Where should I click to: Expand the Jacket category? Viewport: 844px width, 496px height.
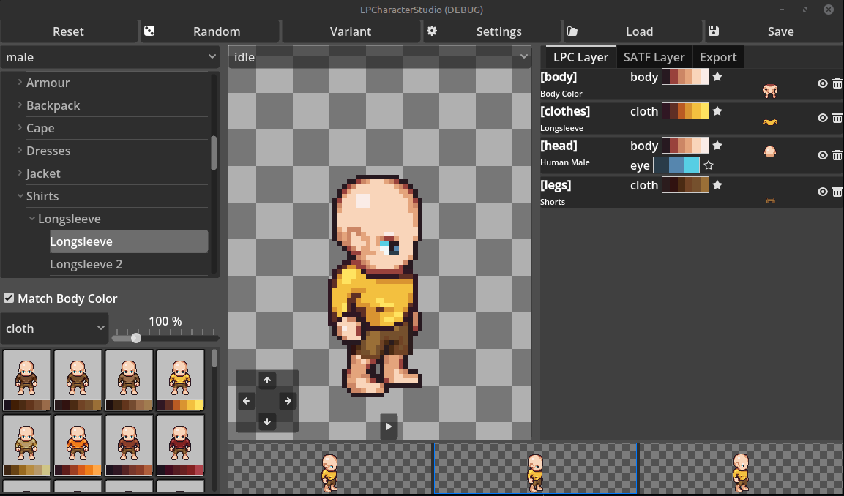coord(20,173)
